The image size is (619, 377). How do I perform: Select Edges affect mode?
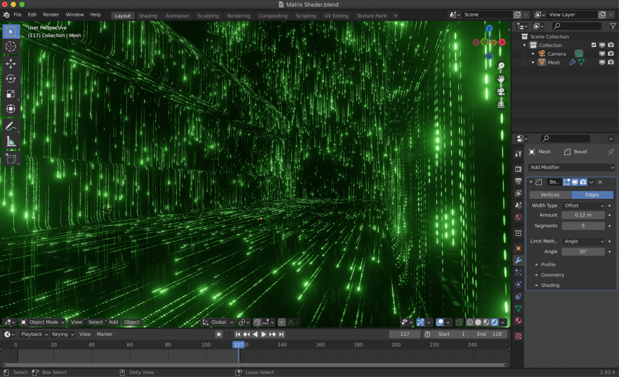tap(592, 195)
